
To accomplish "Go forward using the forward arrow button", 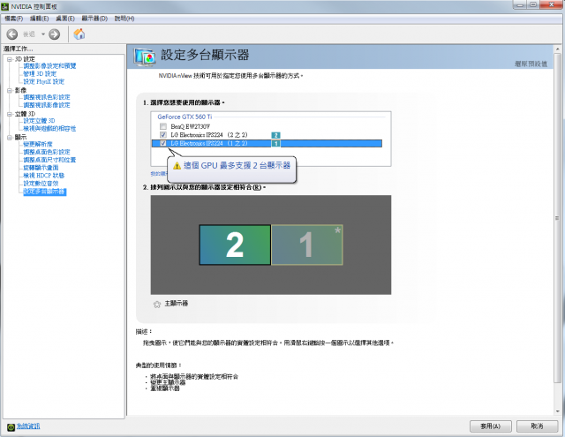I will (55, 34).
